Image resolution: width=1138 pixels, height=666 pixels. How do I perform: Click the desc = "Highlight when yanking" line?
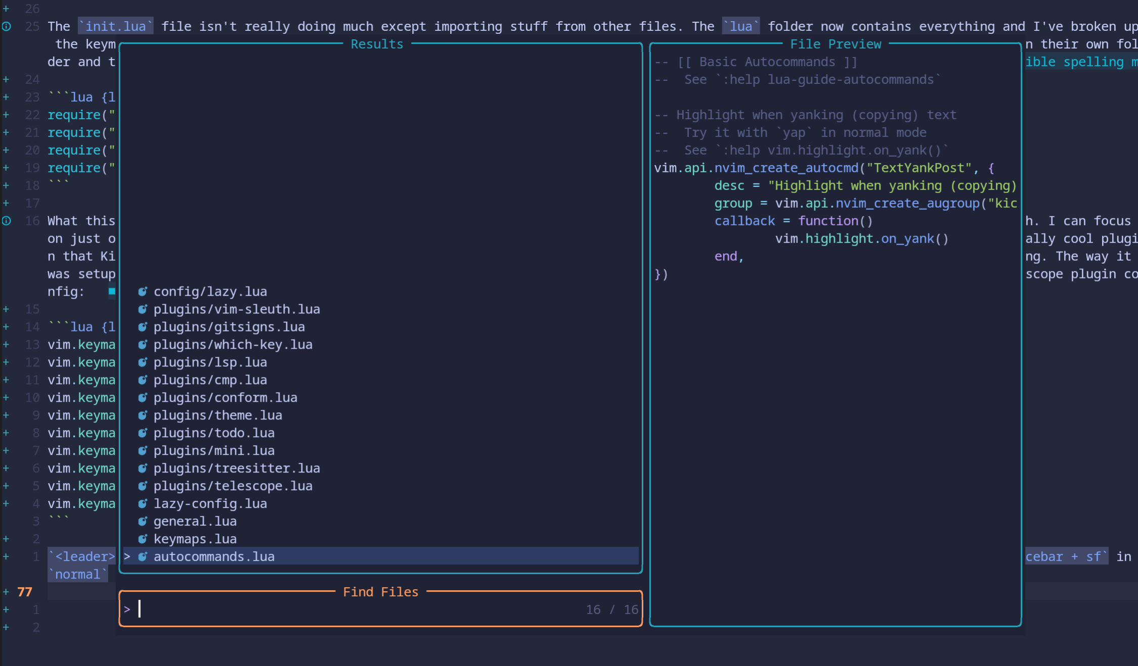(865, 185)
